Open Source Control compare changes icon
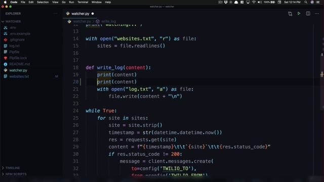 290,14
